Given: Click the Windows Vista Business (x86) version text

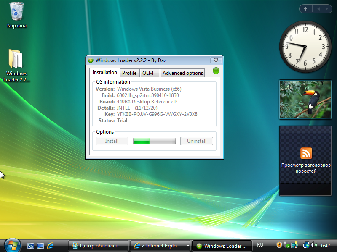Looking at the screenshot, I should [149, 89].
